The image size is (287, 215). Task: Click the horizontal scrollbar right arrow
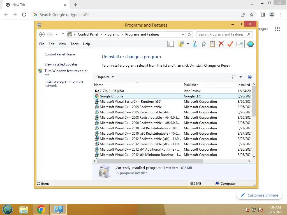point(249,161)
